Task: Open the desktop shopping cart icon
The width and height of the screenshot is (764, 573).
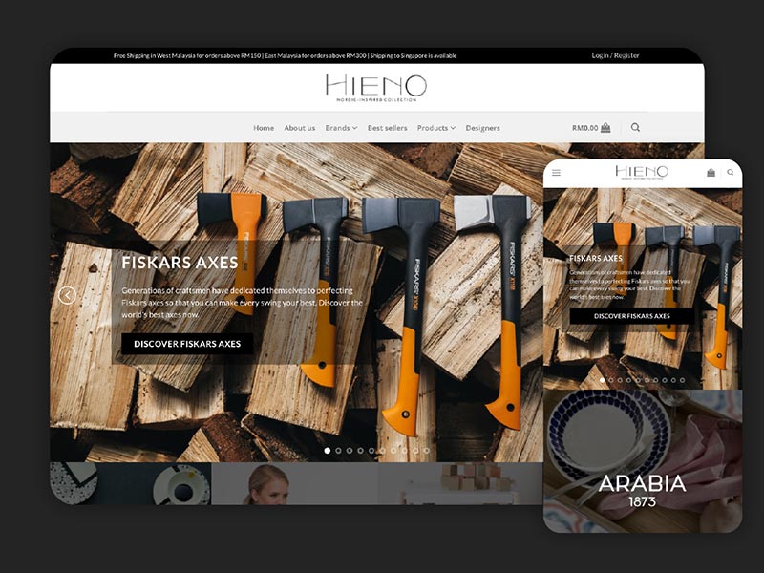Action: (x=605, y=128)
